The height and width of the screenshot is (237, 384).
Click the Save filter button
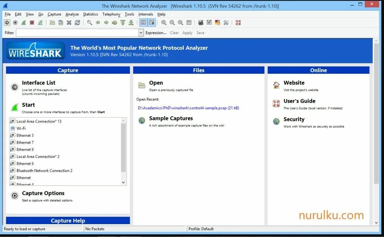point(200,32)
